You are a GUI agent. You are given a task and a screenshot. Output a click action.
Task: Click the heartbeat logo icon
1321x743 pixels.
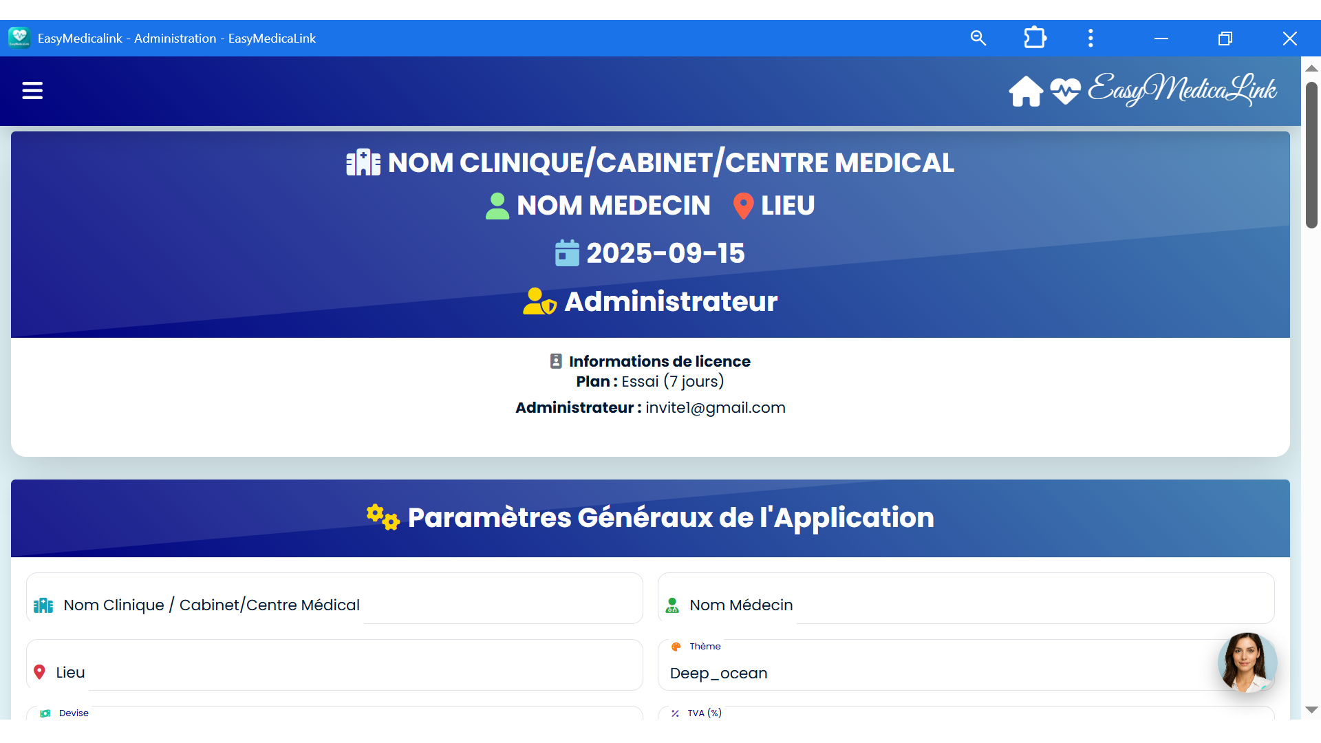point(1065,91)
